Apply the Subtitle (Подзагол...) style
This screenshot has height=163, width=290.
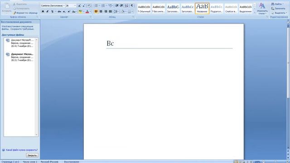217,9
